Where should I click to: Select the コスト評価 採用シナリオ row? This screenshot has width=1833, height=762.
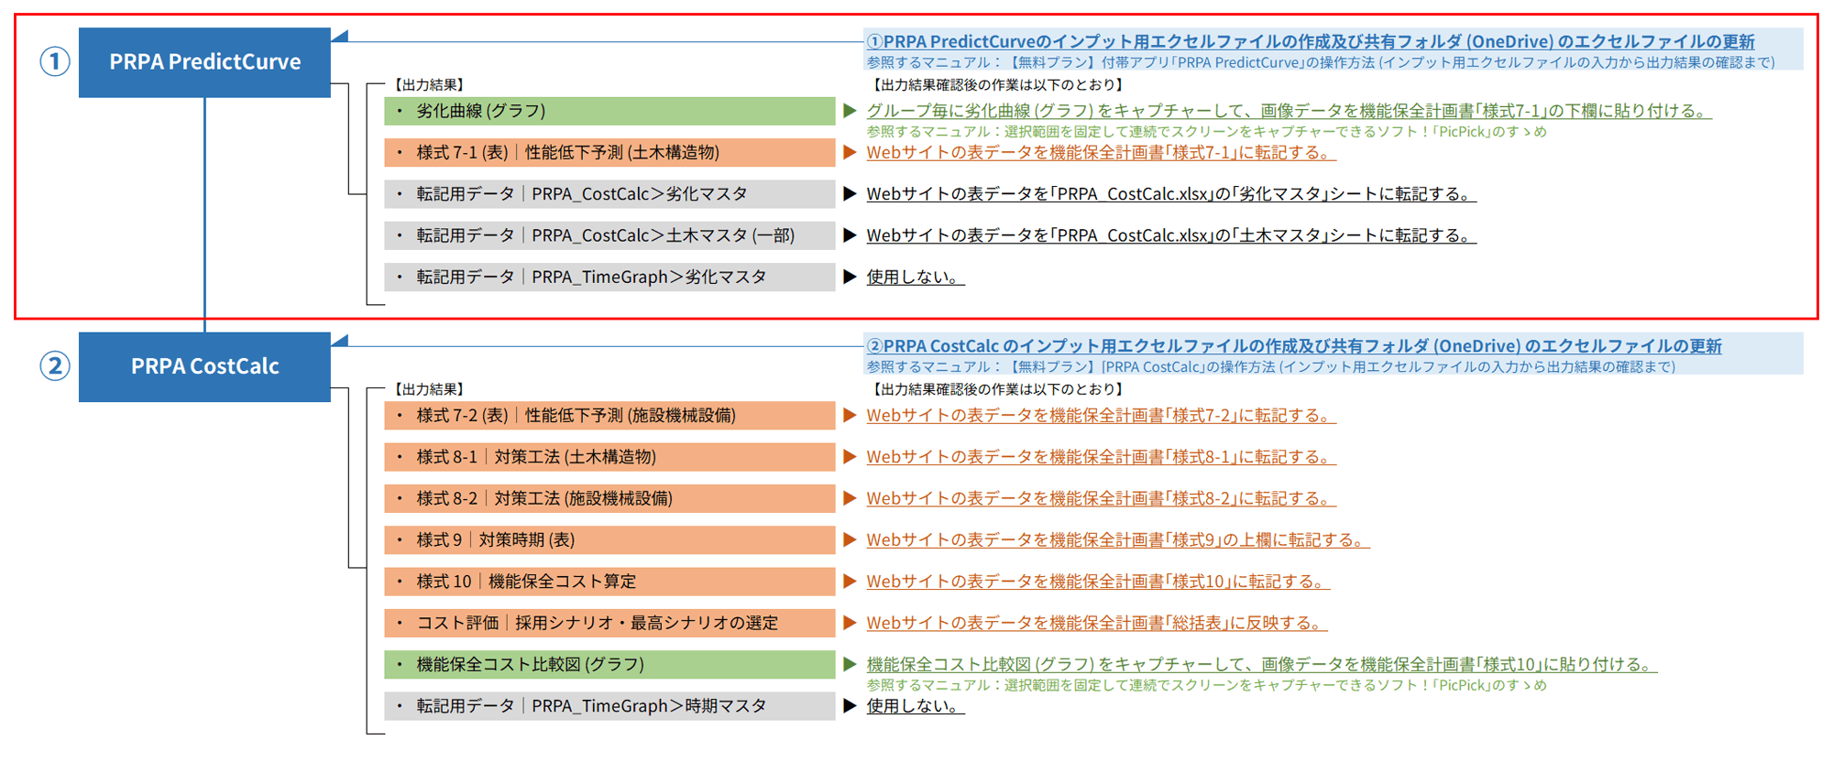(x=609, y=623)
